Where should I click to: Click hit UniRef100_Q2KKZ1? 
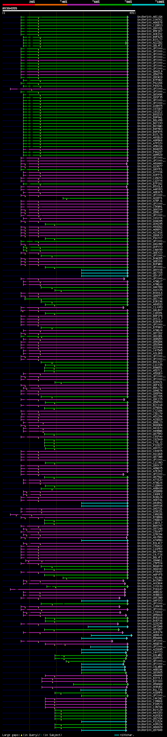tap(150, 382)
